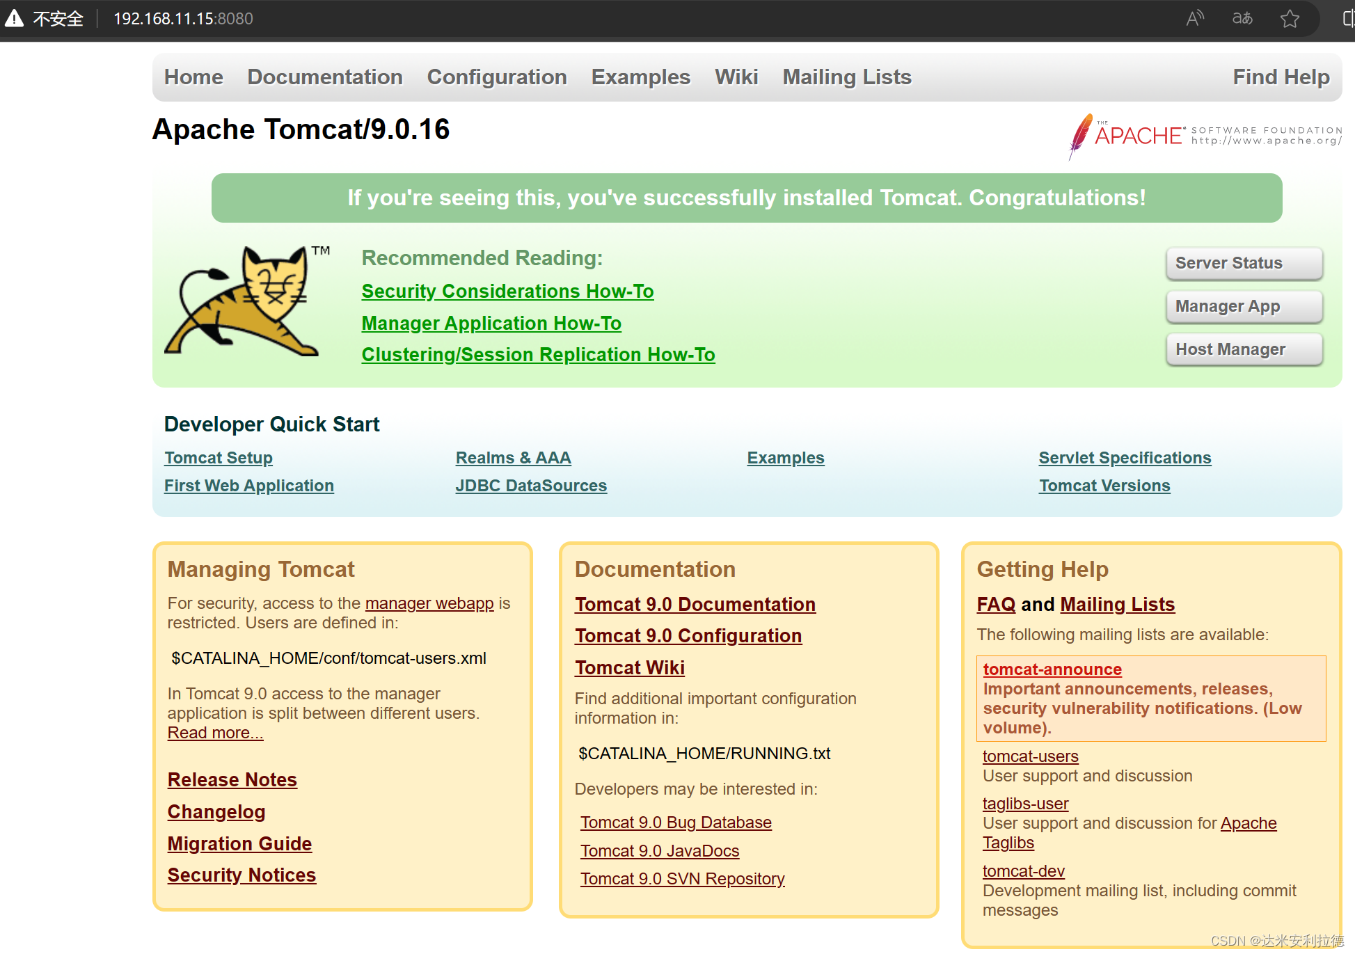Click $CATALINA_HOME/conf/tomcat-users.xml path text
Viewport: 1355px width, 954px height.
[x=328, y=658]
